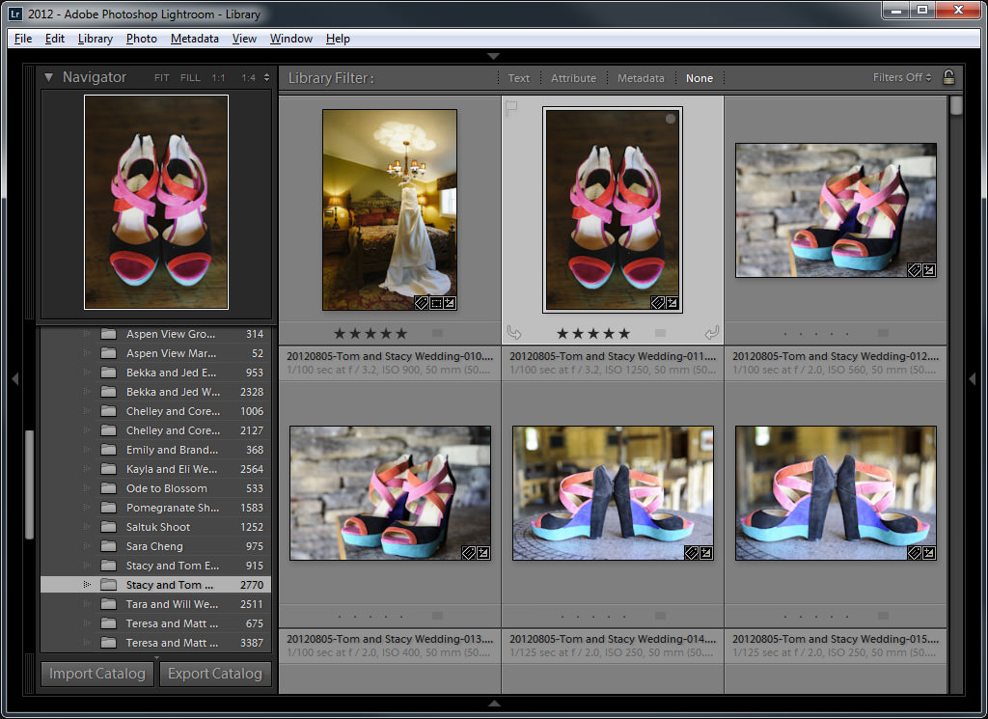Open the Filters Off preset dropdown

(902, 77)
